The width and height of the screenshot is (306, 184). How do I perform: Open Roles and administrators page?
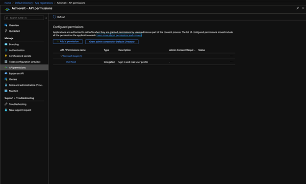(x=26, y=85)
